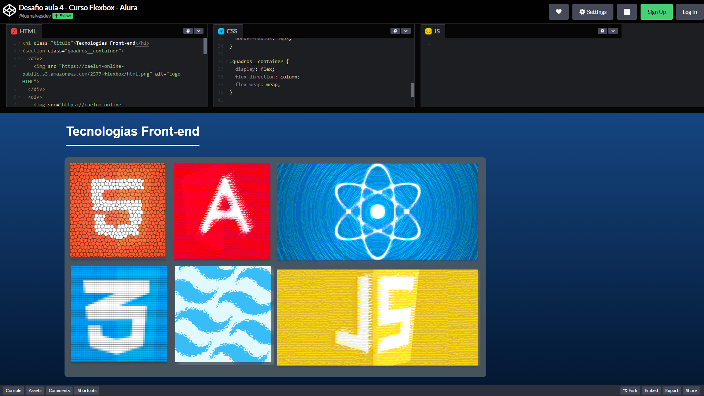Select the CSS editor tab

click(x=228, y=31)
